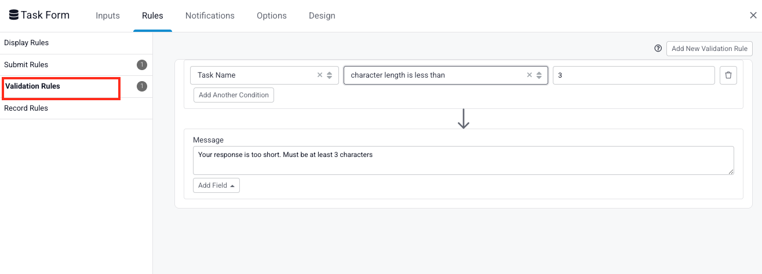Viewport: 762px width, 274px height.
Task: Select Display Rules in the sidebar
Action: (x=27, y=43)
